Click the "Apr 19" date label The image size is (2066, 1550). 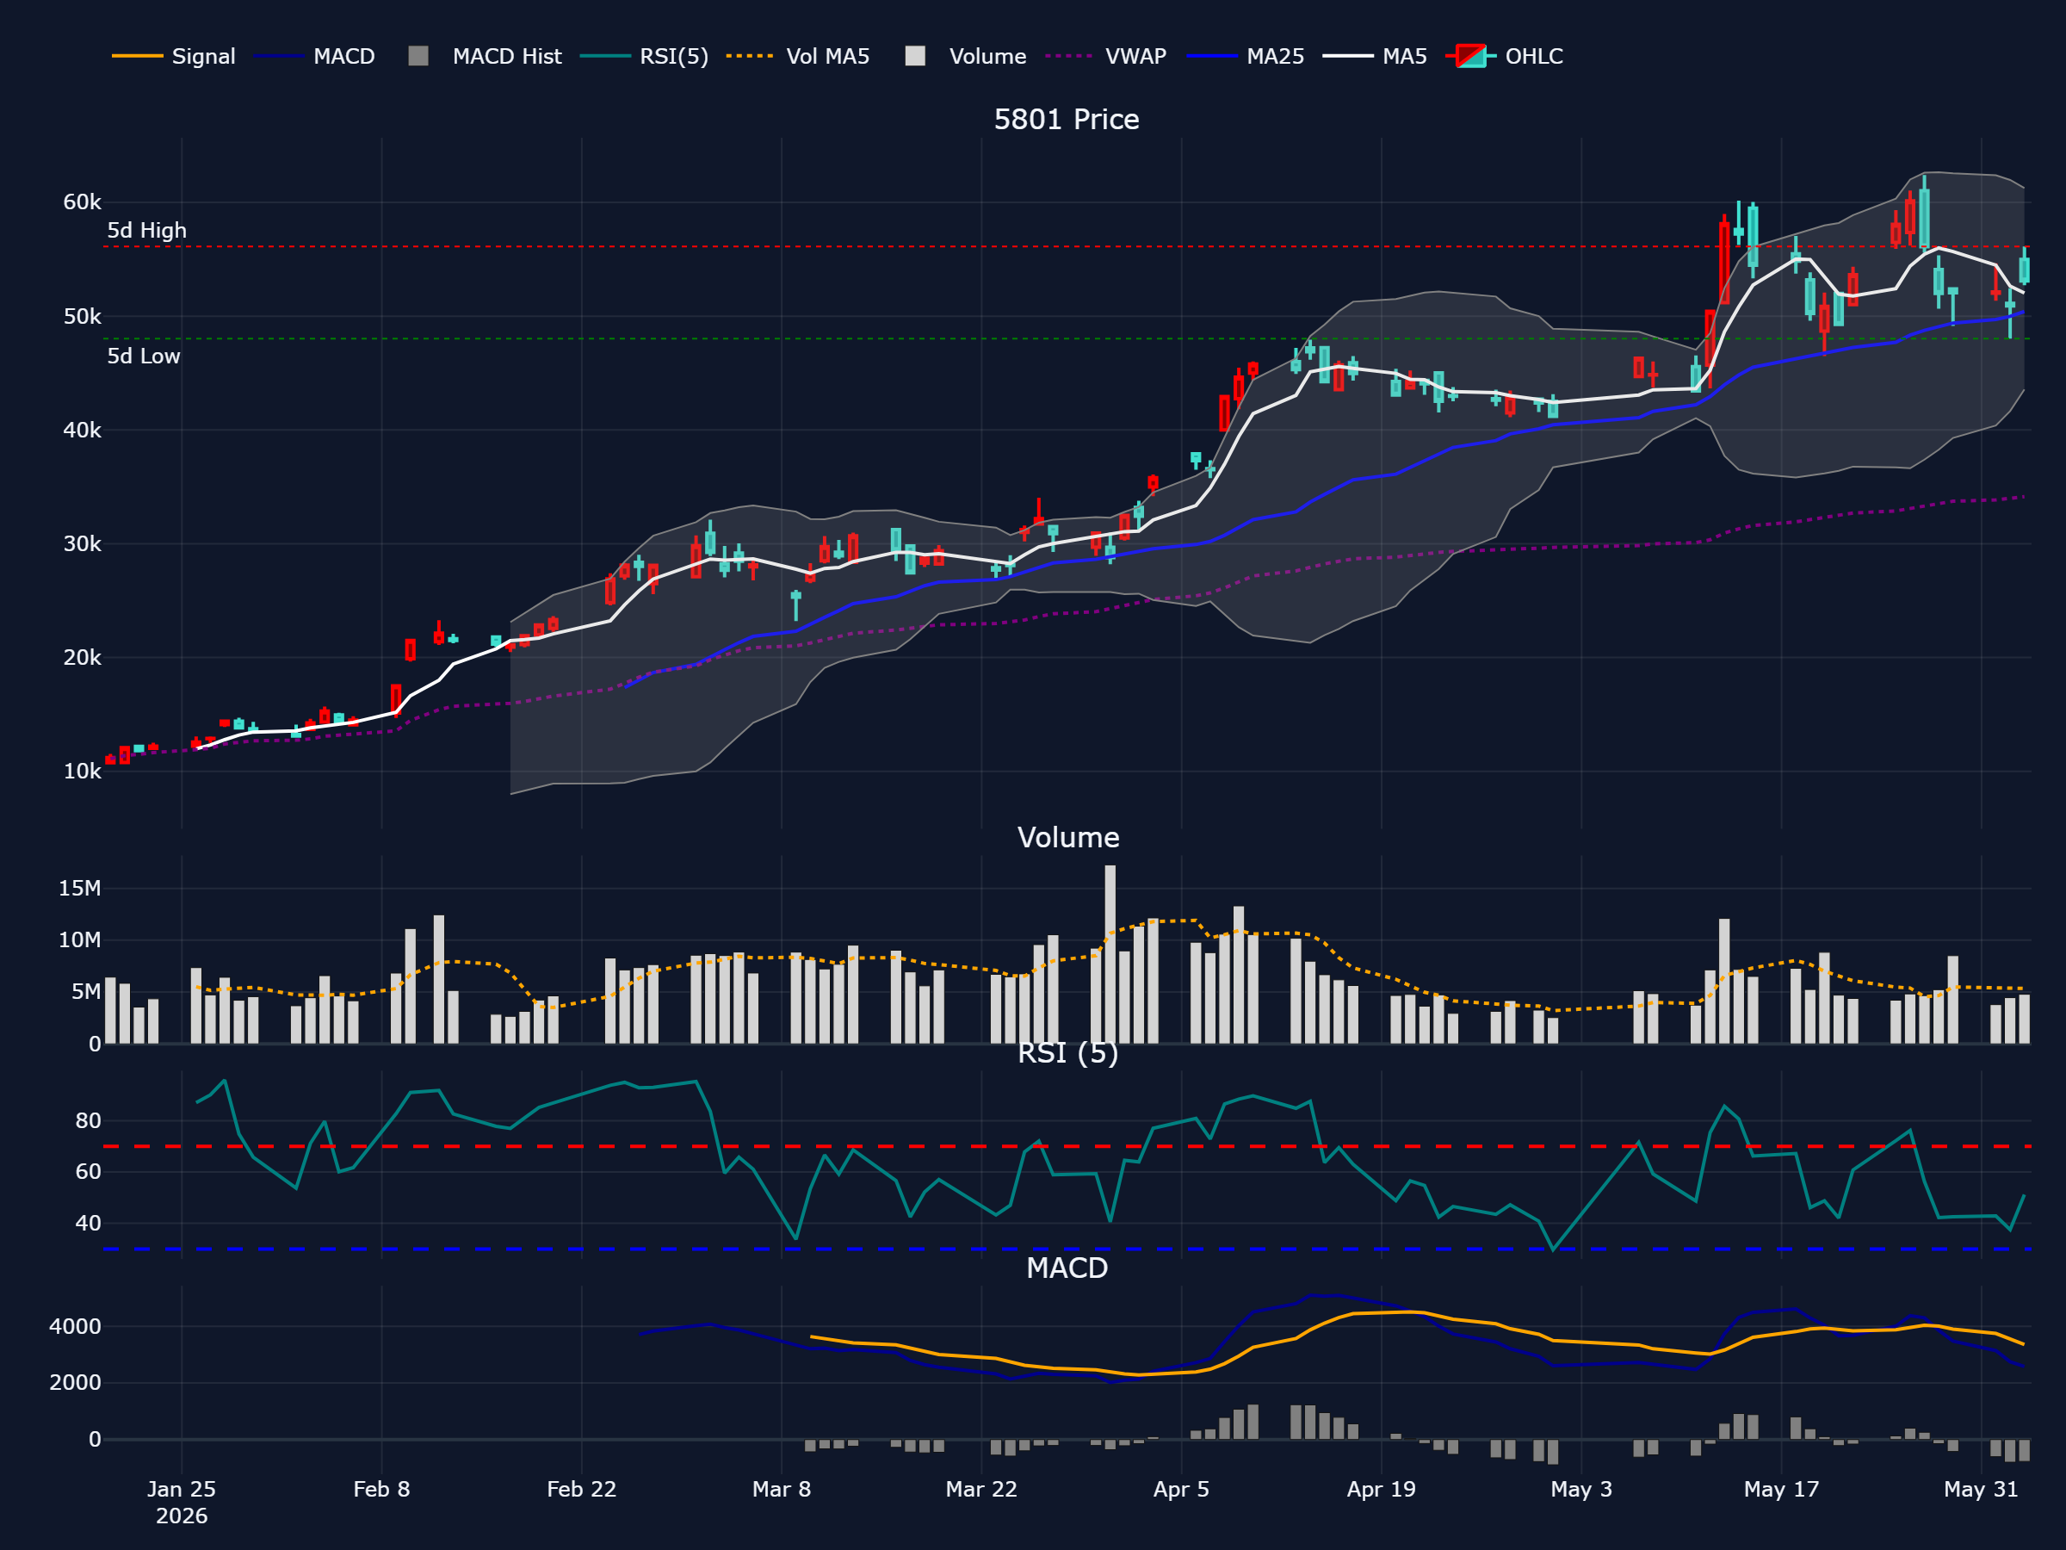1381,1489
